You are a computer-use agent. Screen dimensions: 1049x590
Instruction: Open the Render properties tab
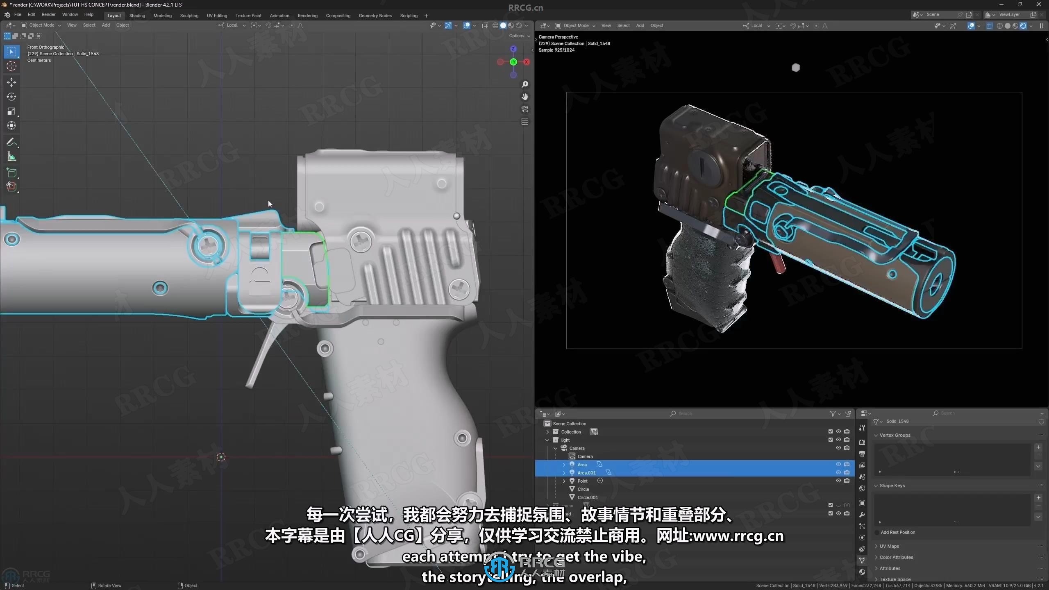862,442
